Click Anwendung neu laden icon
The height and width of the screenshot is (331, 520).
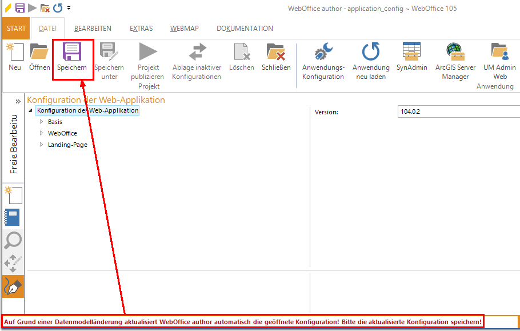pos(371,52)
